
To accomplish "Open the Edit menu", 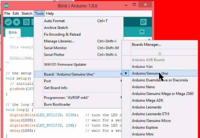I will (x=16, y=13).
